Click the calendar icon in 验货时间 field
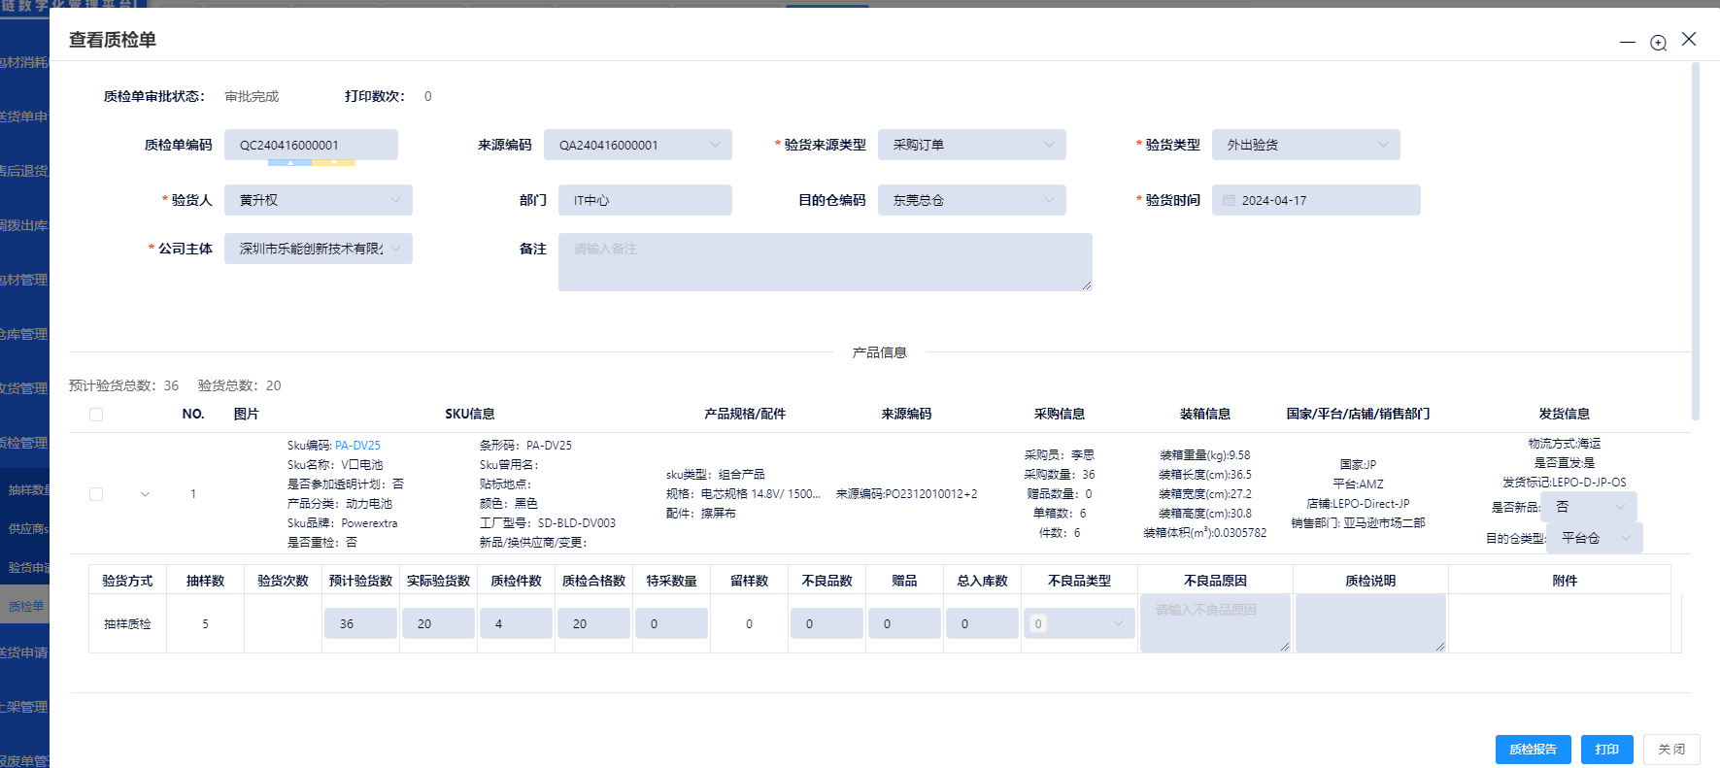Screen dimensions: 1720x768 (x=1229, y=201)
